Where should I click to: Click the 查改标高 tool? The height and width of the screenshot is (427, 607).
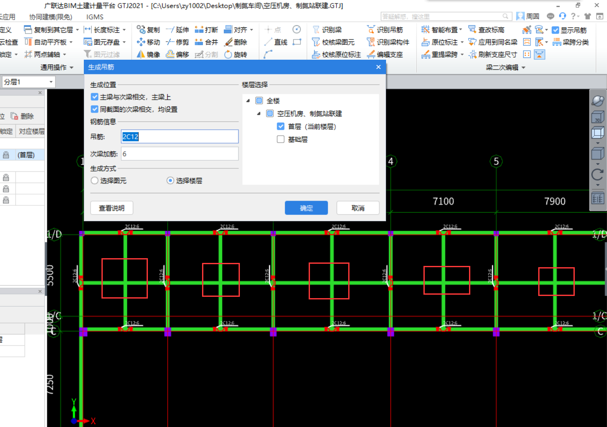point(486,30)
